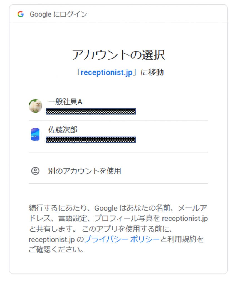Select the 一般社員A account name
Image resolution: width=245 pixels, height=284 pixels.
click(65, 102)
